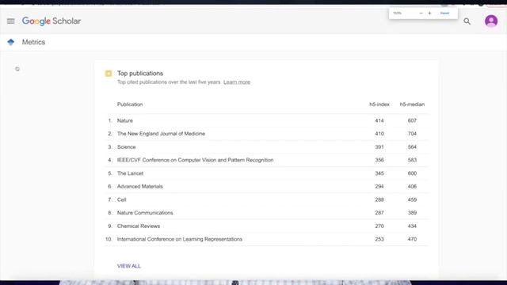Select Nature Communications publication name
This screenshot has height=285, width=507.
pyautogui.click(x=145, y=213)
